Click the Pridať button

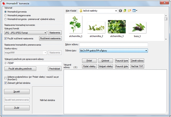[x=89, y=61]
